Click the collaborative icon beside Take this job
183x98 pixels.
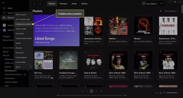pos(25,74)
